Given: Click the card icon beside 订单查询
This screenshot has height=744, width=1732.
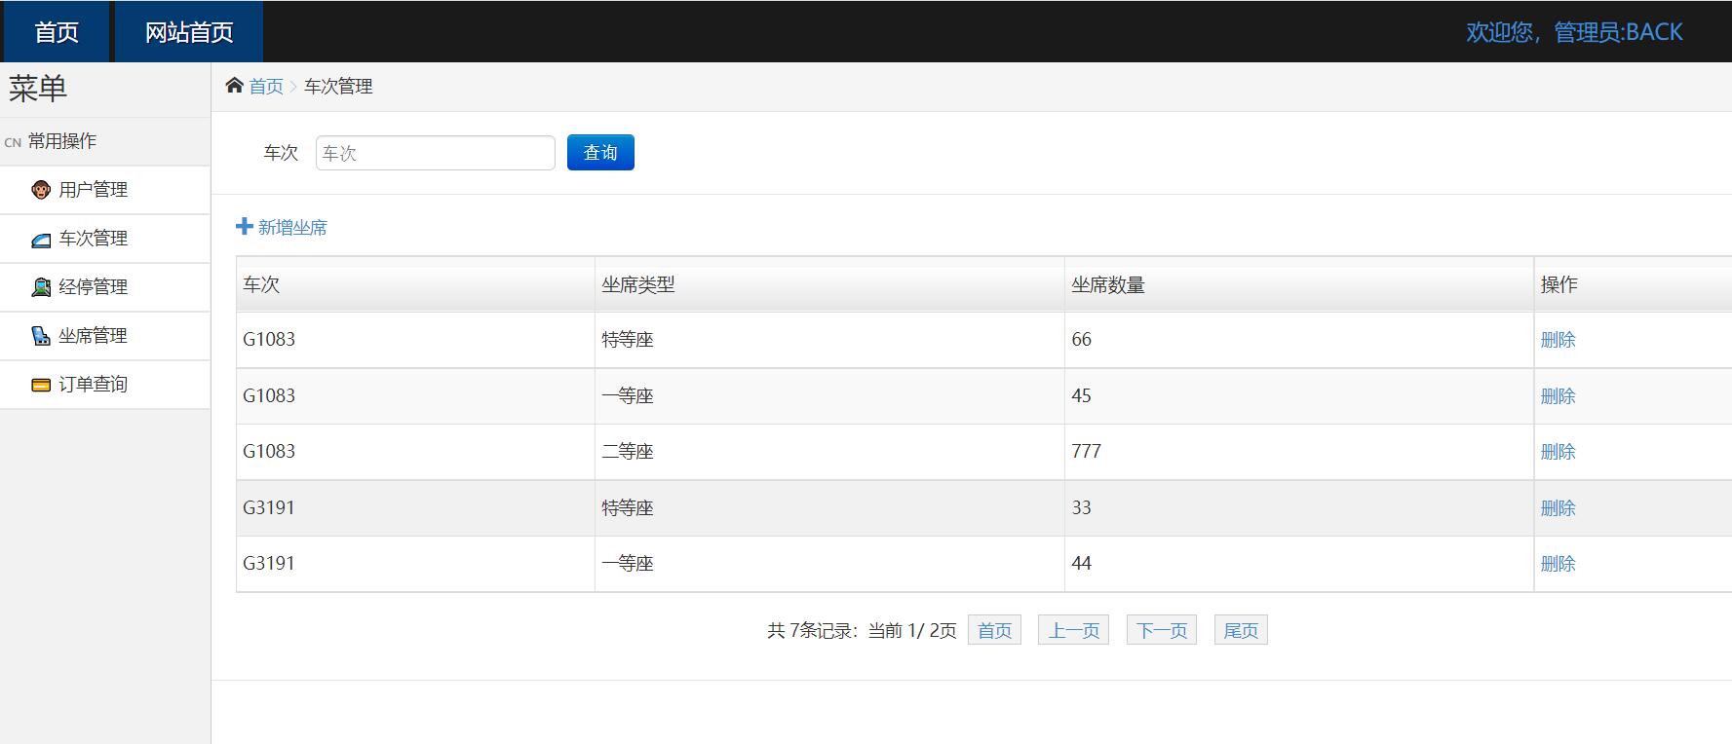Looking at the screenshot, I should 41,385.
